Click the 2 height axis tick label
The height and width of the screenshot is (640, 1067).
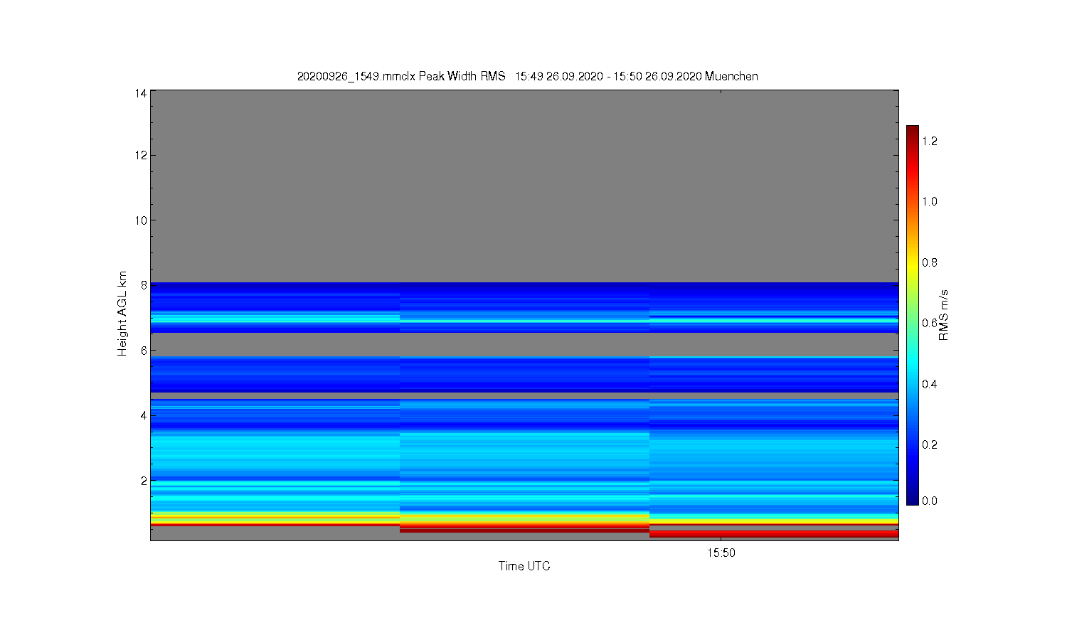(x=144, y=481)
